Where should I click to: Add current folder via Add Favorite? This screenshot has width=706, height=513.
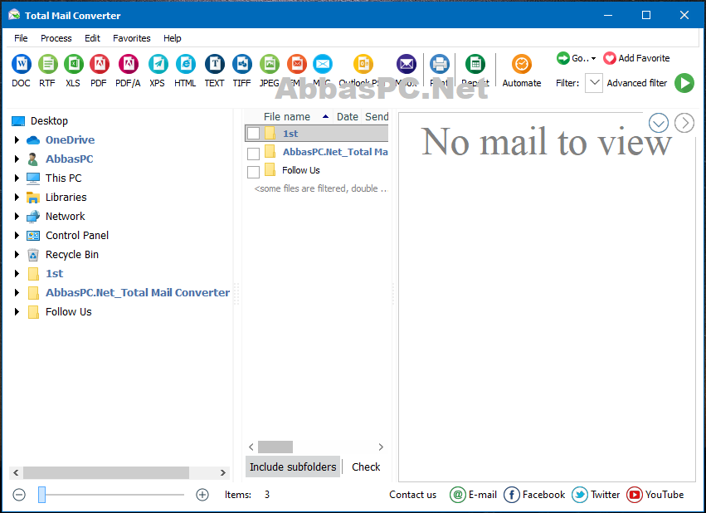click(x=636, y=58)
